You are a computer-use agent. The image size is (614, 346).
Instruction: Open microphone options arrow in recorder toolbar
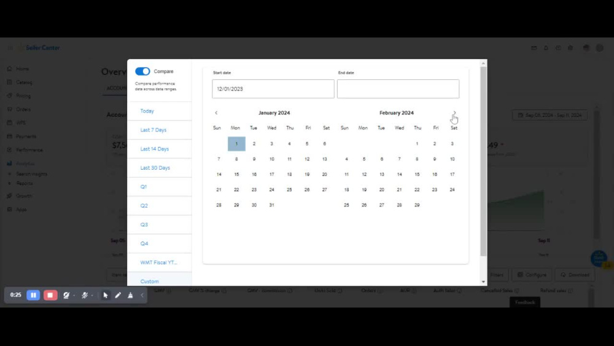[x=92, y=296]
